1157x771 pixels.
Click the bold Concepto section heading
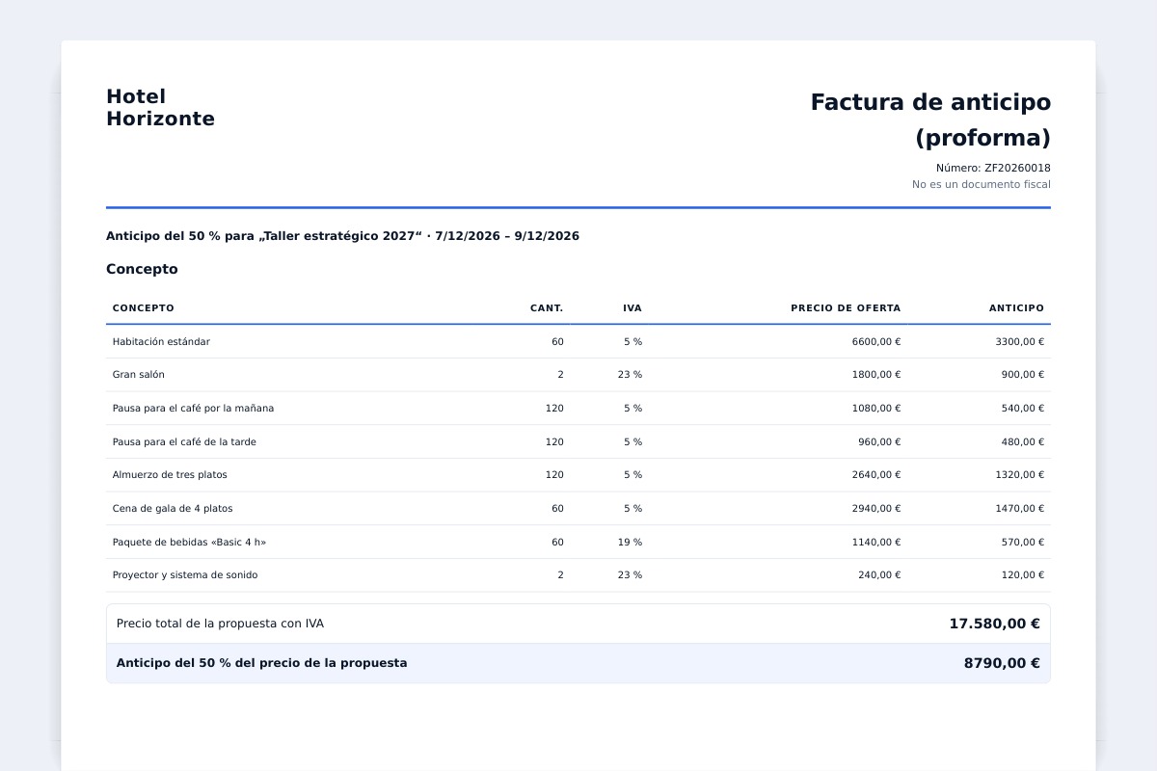click(142, 269)
